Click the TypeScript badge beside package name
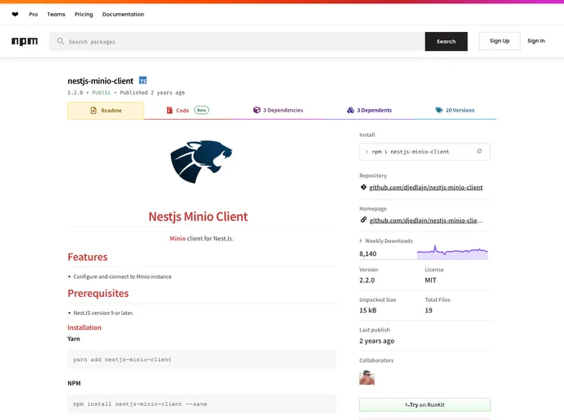Screen dimensions: 564x420 click(143, 80)
